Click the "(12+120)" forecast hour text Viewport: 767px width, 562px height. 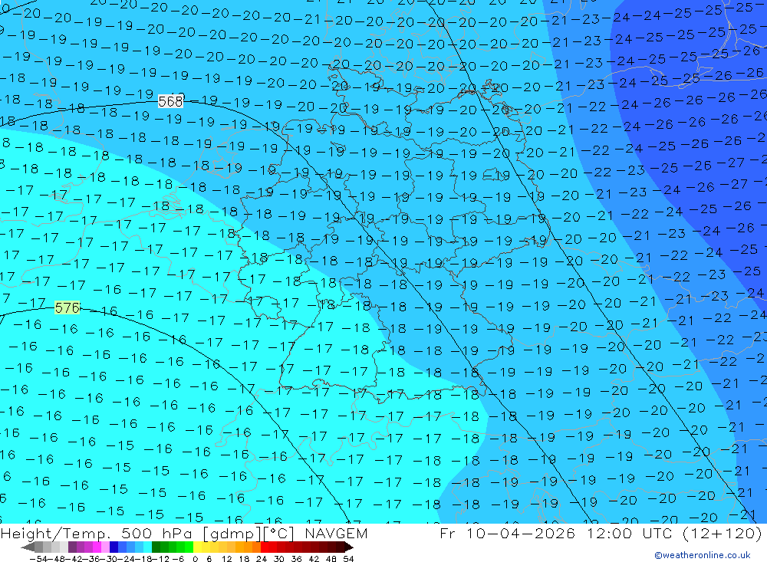click(722, 533)
